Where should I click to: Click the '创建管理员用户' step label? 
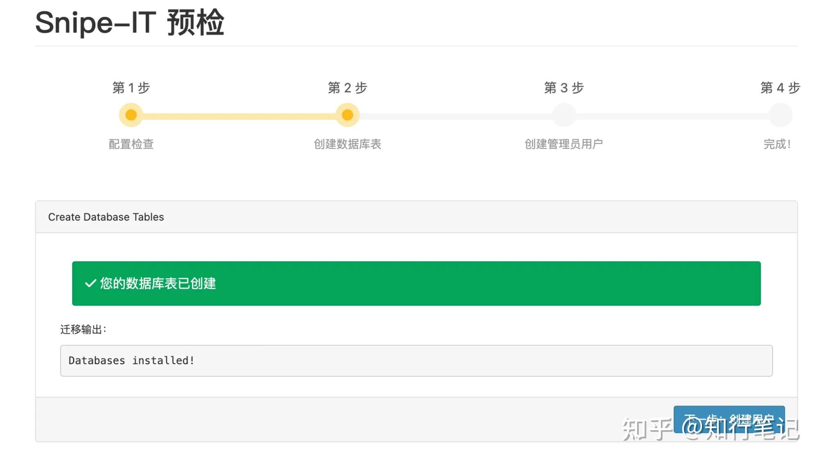tap(564, 144)
